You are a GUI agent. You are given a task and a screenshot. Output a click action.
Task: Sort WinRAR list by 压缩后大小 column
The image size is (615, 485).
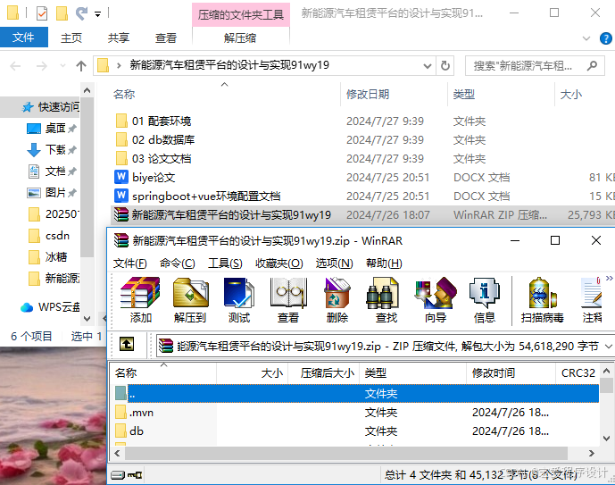point(327,372)
